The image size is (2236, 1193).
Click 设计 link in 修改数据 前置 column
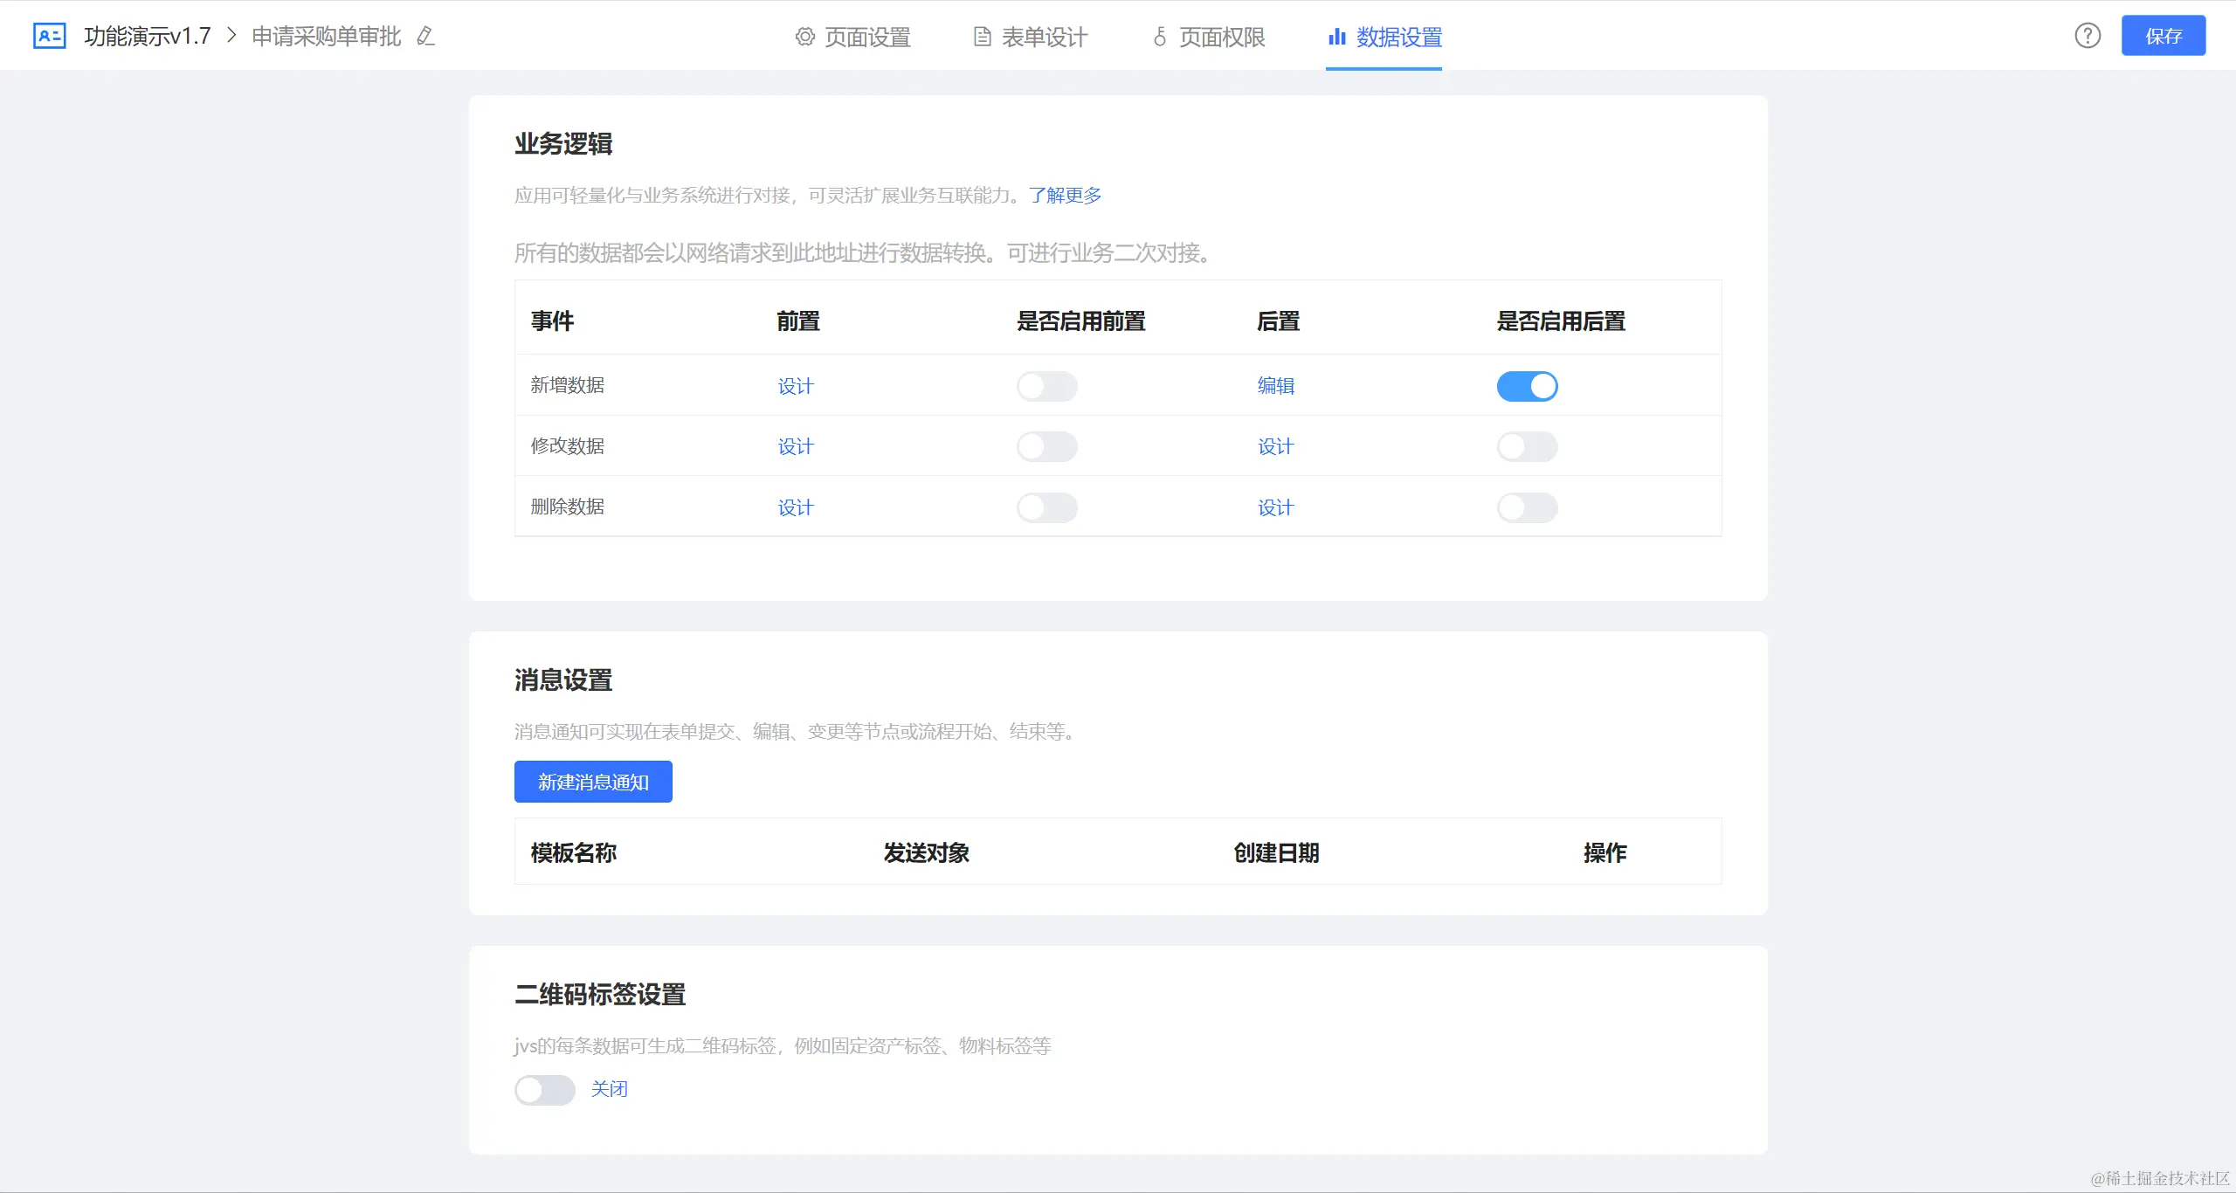(x=796, y=447)
